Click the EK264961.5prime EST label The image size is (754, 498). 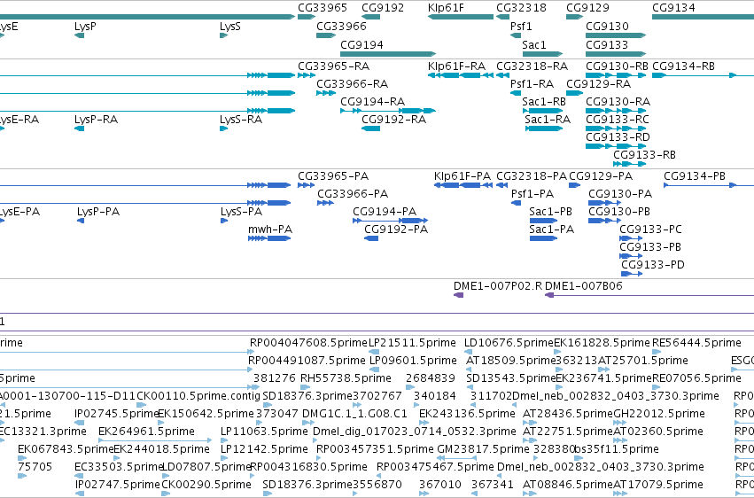147,432
